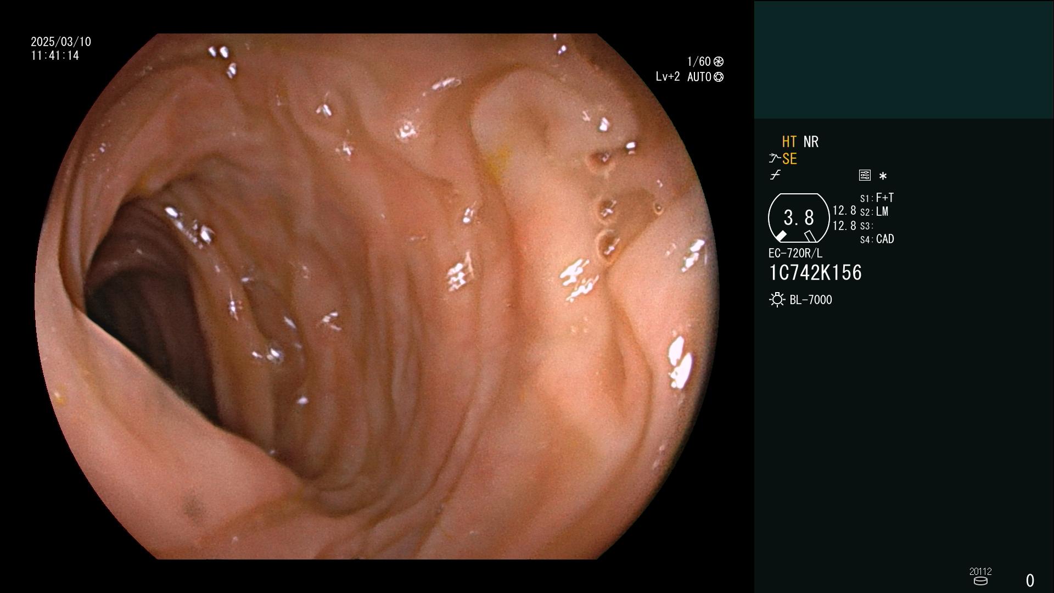Viewport: 1054px width, 593px height.
Task: Click the orange SE enhancement label
Action: [789, 159]
